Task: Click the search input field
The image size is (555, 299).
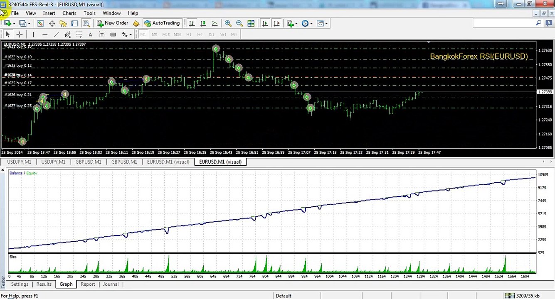Action: (504, 24)
